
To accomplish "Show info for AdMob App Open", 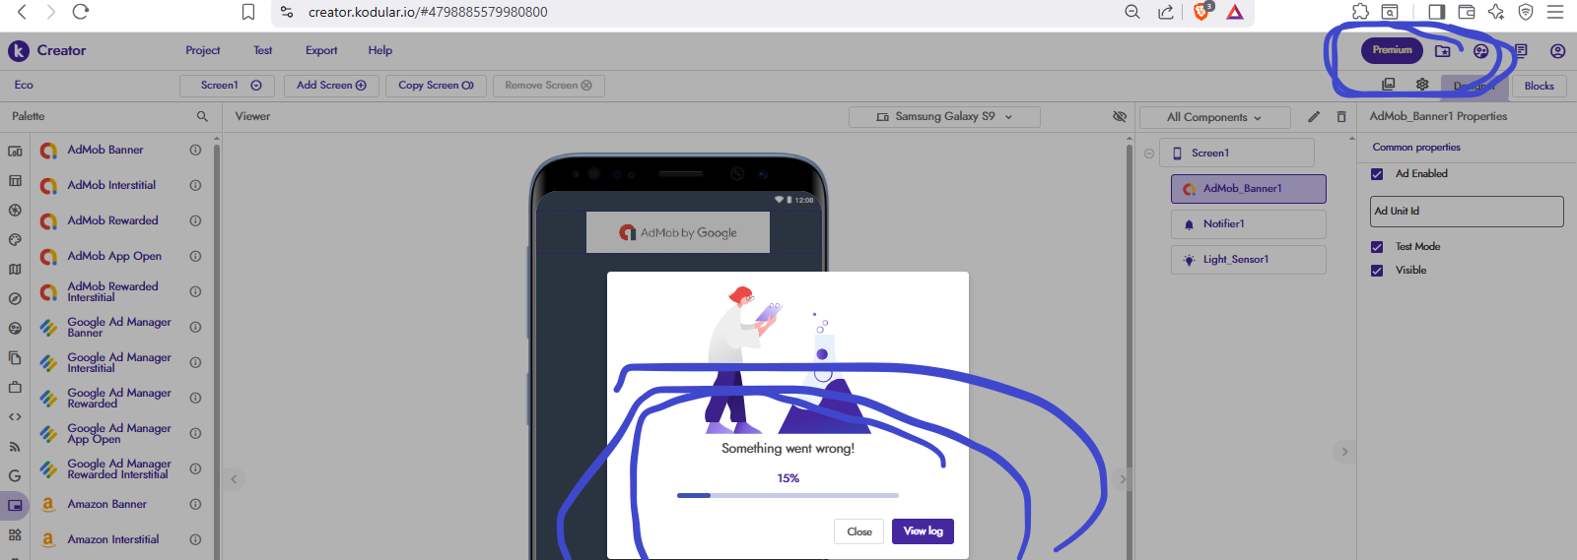I will pos(195,256).
